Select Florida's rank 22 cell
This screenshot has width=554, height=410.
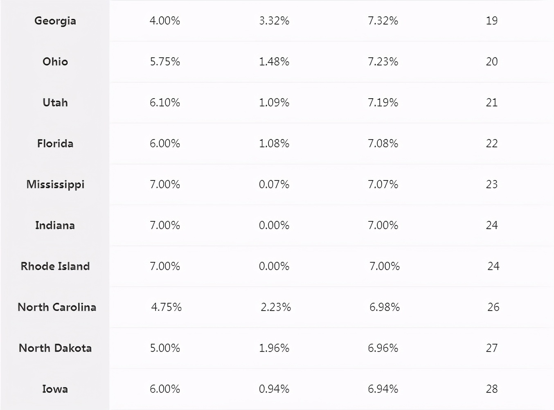pyautogui.click(x=492, y=144)
